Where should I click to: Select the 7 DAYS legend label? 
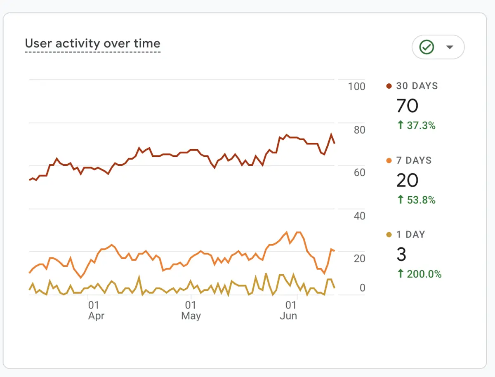pyautogui.click(x=414, y=160)
